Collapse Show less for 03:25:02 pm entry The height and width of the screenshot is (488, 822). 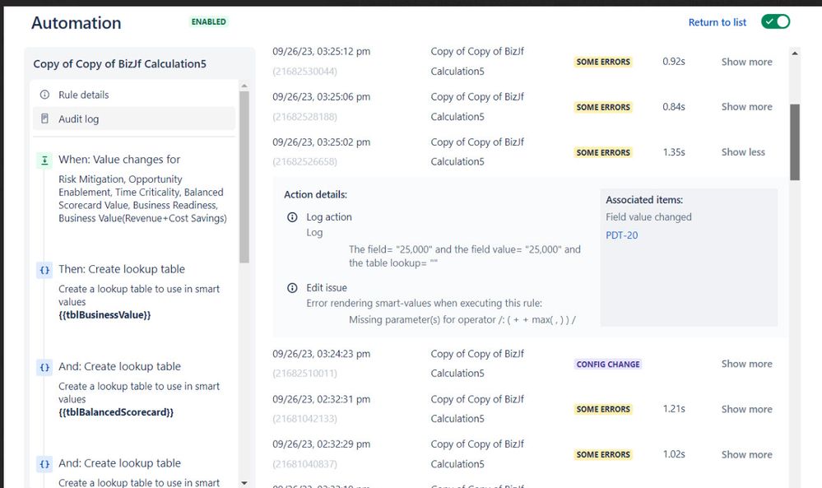743,152
